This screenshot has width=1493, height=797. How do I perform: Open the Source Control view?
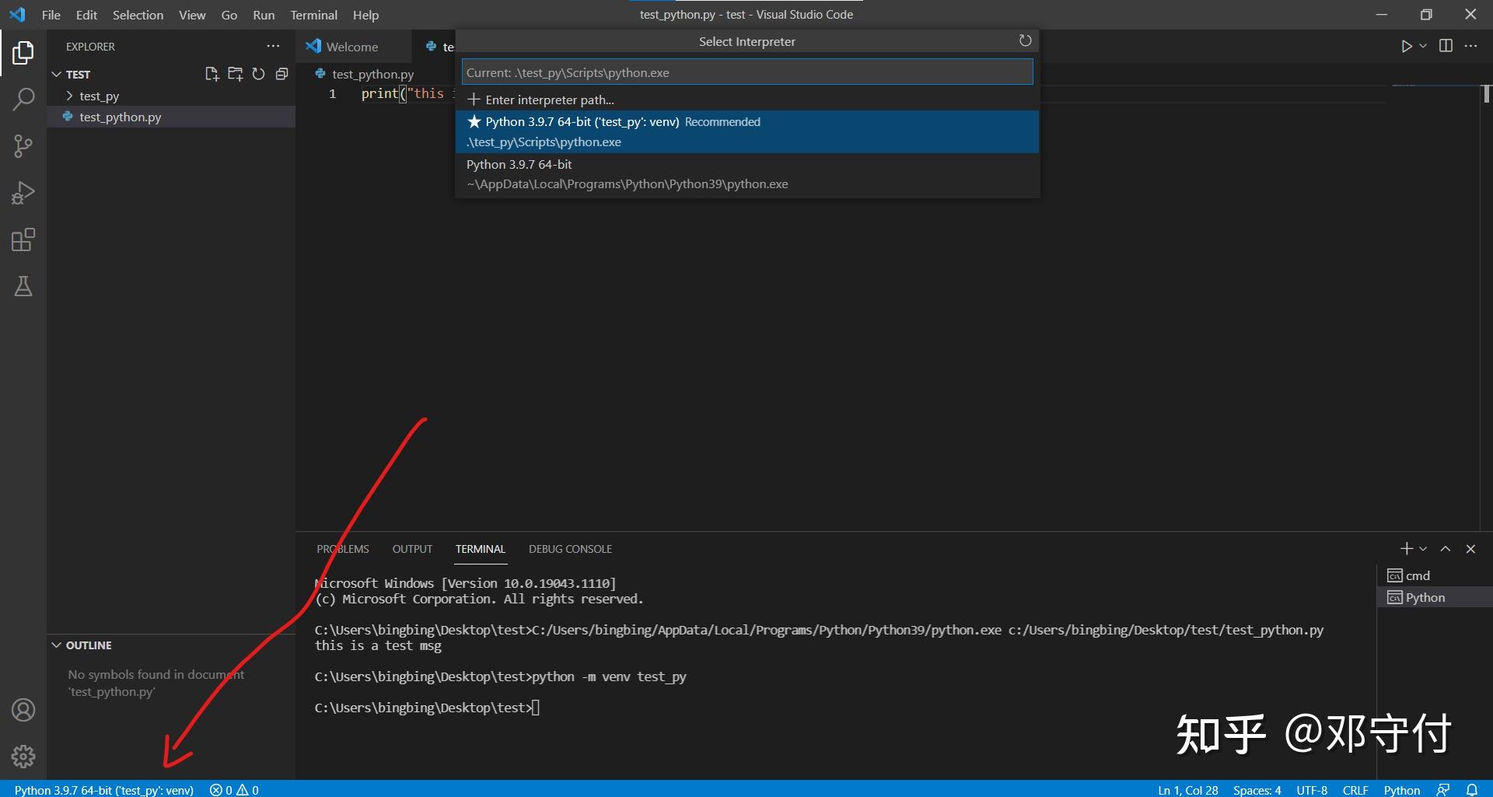(x=23, y=146)
